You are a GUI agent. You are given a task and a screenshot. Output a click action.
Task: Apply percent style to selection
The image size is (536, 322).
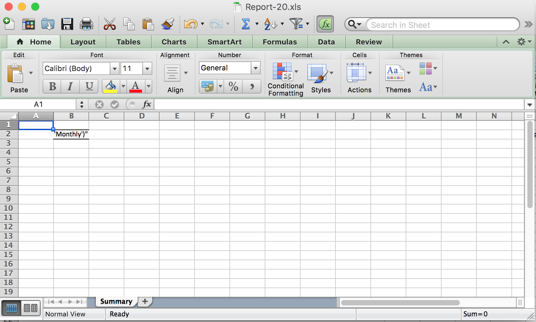[233, 86]
